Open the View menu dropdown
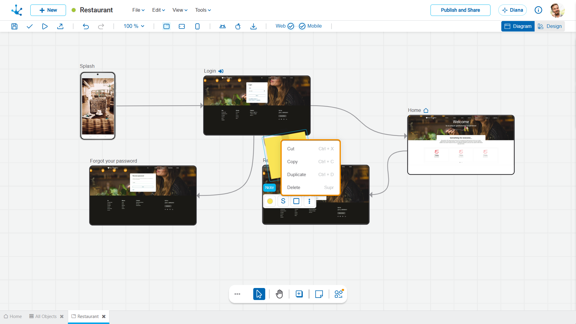Image resolution: width=576 pixels, height=324 pixels. 180,10
